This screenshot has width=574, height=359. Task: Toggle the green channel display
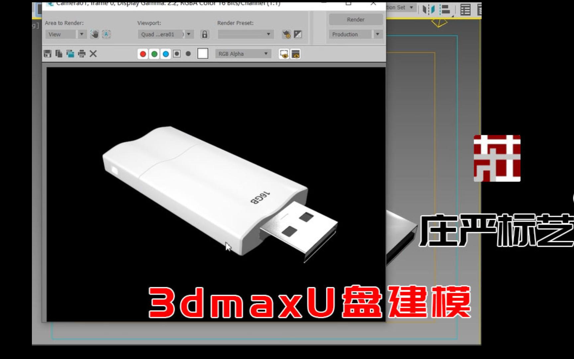154,54
